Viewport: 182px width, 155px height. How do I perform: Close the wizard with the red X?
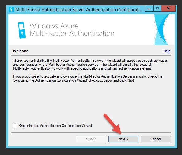click(x=168, y=8)
